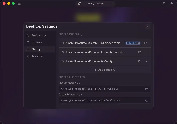Select the Storage tab
This screenshot has width=177, height=124.
point(40,49)
